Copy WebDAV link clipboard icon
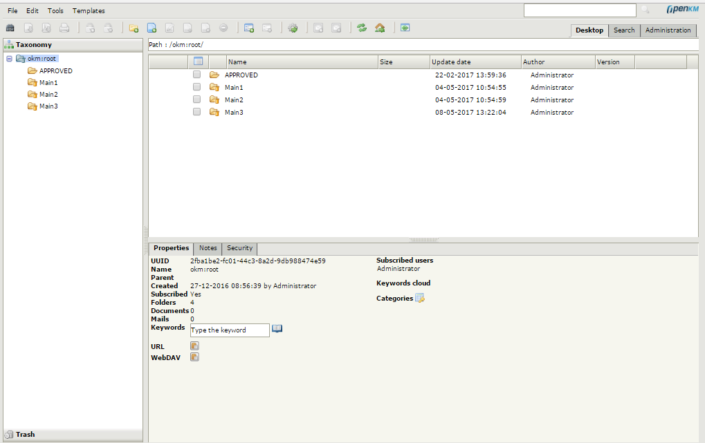This screenshot has width=705, height=443. 194,357
